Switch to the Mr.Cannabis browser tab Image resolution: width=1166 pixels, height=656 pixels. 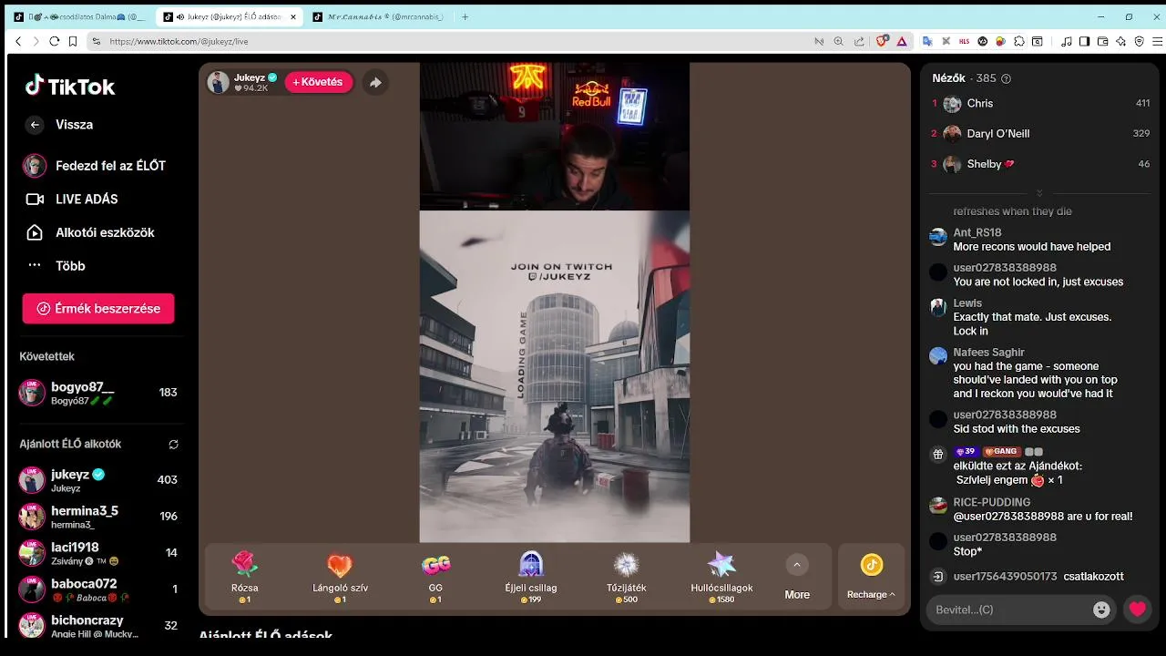[x=378, y=16]
